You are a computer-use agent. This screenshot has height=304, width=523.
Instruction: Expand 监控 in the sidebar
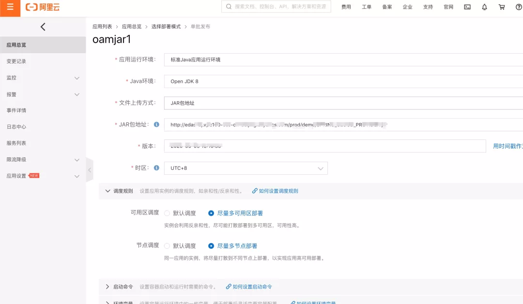tap(43, 77)
